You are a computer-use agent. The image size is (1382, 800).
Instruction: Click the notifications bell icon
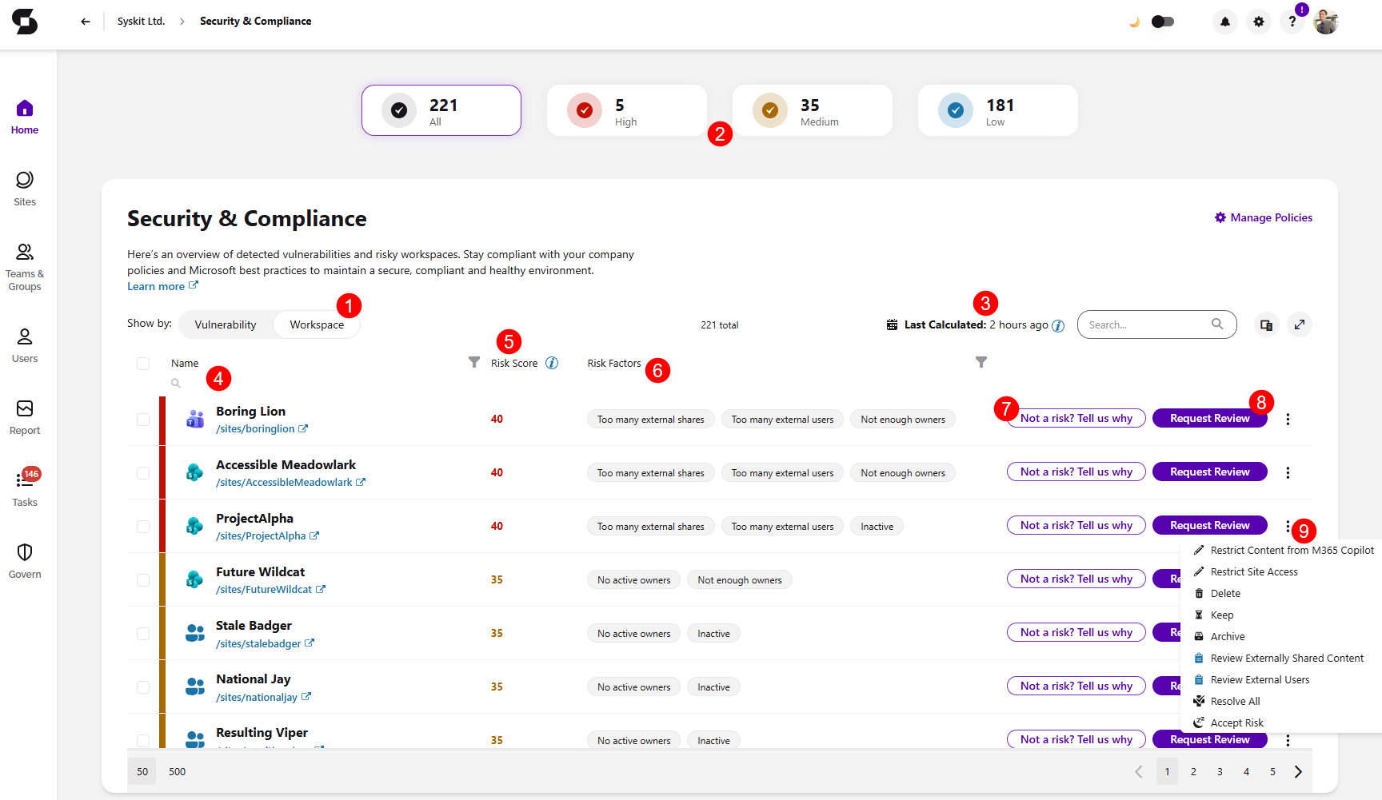(1224, 22)
